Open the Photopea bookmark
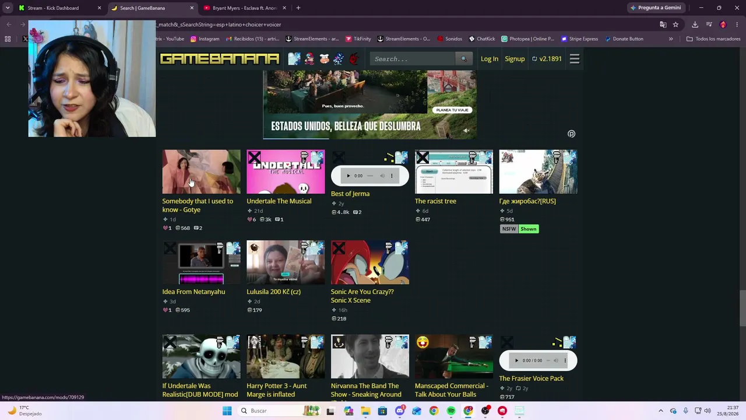 click(x=527, y=39)
